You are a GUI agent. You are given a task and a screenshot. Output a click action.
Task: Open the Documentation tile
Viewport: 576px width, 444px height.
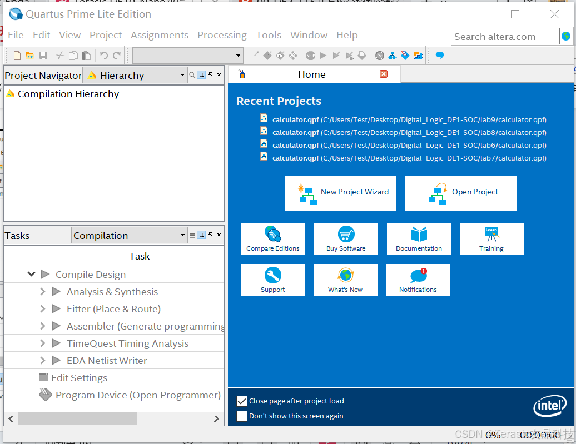(419, 239)
